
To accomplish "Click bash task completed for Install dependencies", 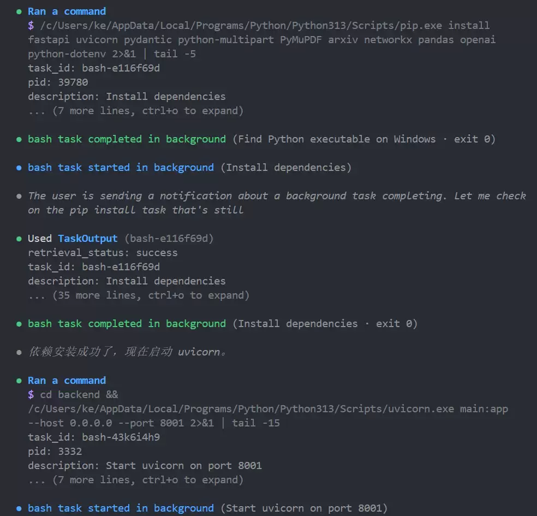I will [x=127, y=324].
